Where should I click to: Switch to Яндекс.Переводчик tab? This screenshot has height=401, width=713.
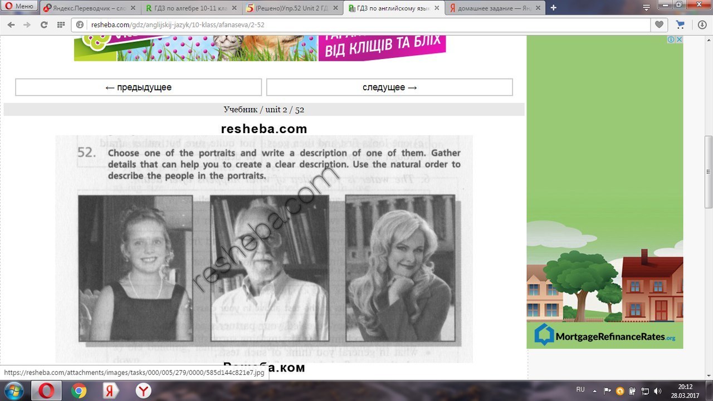(x=89, y=8)
